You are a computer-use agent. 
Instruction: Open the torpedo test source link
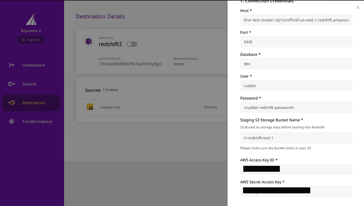tap(110, 107)
